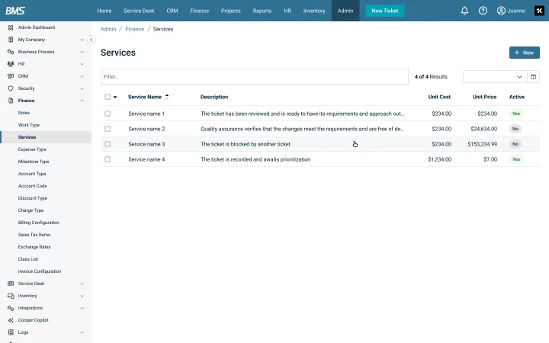
Task: Open the Inventory top navigation tab
Action: coord(314,11)
